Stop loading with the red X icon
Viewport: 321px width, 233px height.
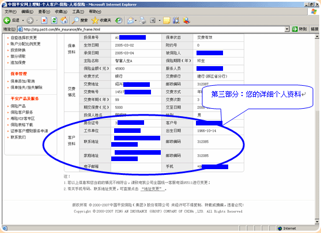pyautogui.click(x=44, y=20)
